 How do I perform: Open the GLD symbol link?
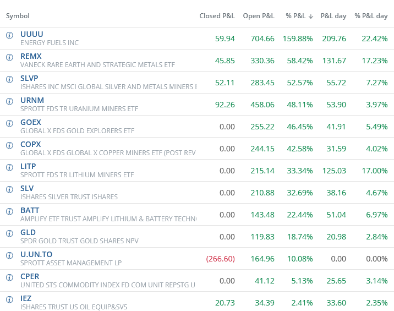tap(28, 232)
